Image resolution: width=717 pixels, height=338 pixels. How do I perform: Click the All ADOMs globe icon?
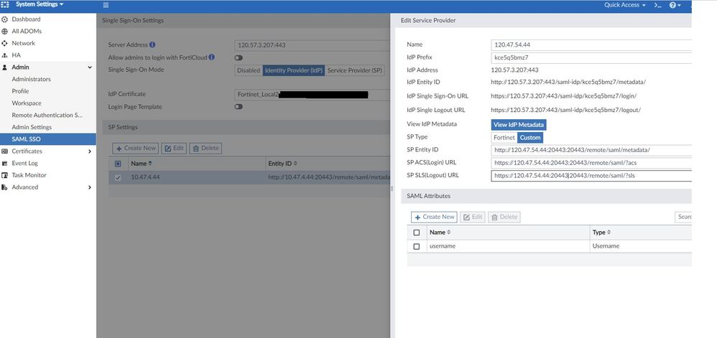[x=5, y=31]
